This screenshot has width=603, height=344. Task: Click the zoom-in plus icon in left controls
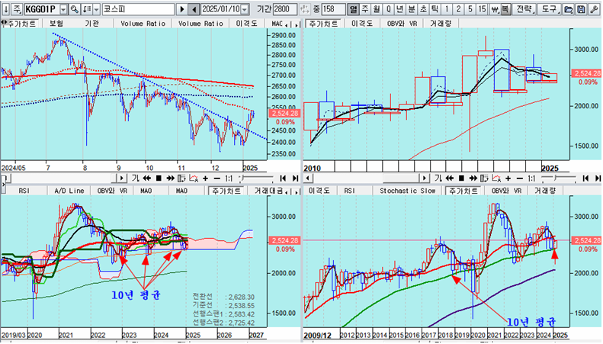(x=205, y=178)
